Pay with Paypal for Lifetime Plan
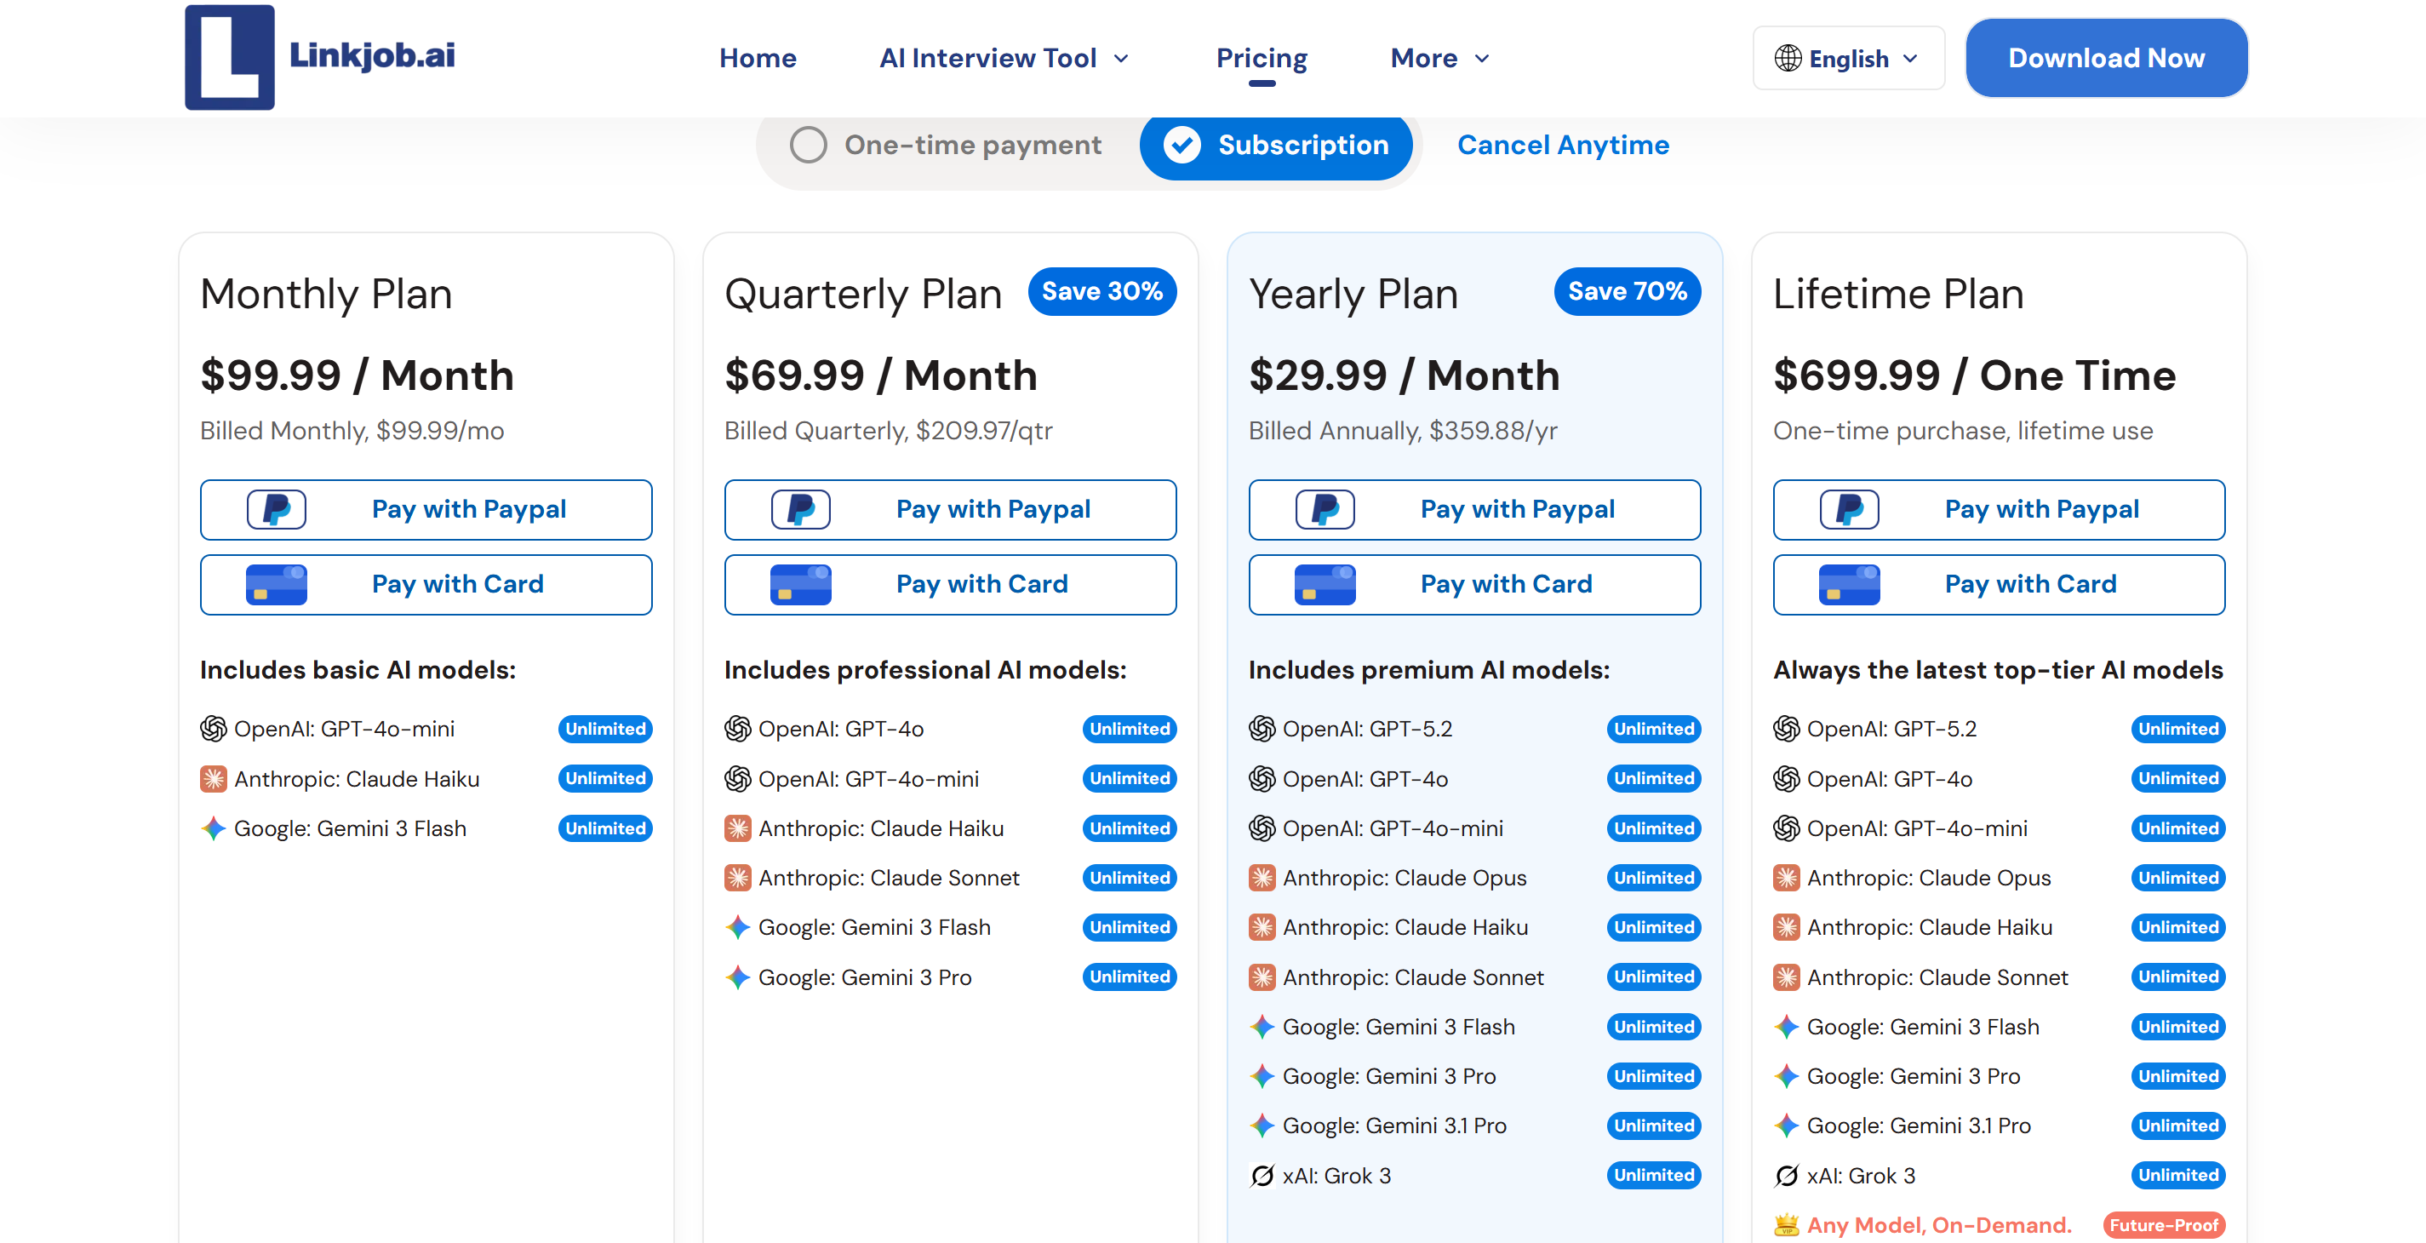The width and height of the screenshot is (2426, 1243). (x=2000, y=509)
